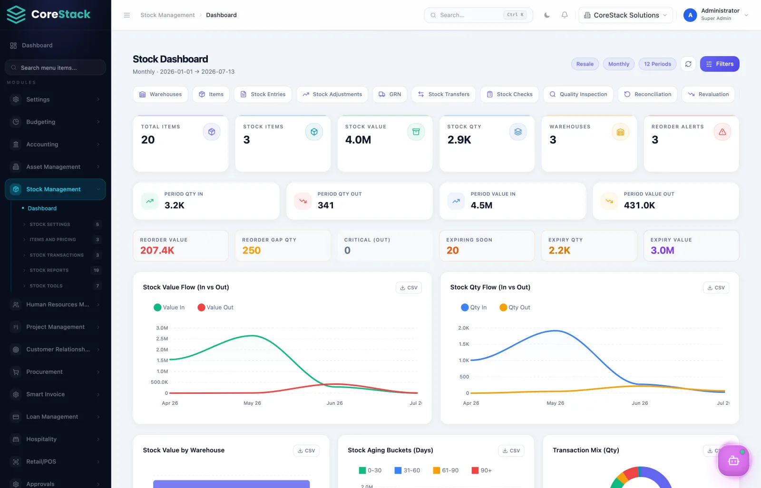Click Human Resources people icon
761x488 pixels.
click(x=16, y=304)
